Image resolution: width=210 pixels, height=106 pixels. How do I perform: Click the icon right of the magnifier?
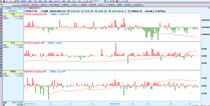[111, 1]
